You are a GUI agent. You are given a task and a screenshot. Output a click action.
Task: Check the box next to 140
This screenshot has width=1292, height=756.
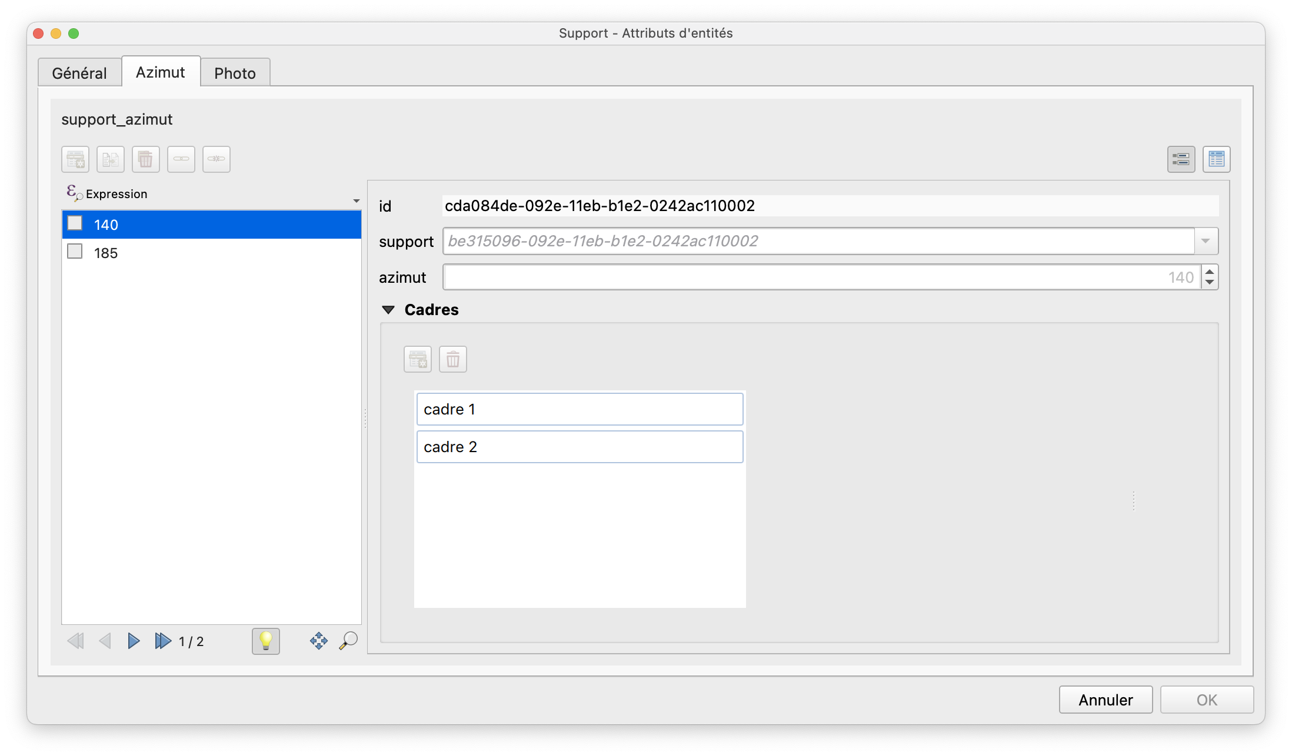point(75,223)
